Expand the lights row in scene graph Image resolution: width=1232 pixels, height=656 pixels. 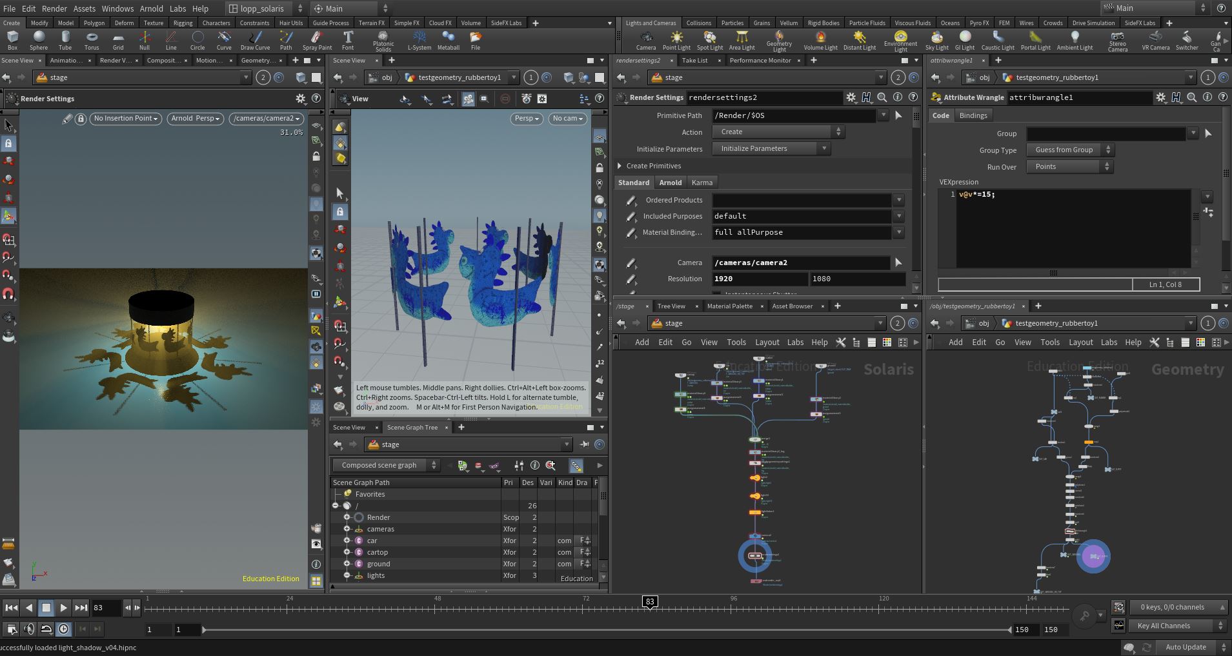point(347,575)
